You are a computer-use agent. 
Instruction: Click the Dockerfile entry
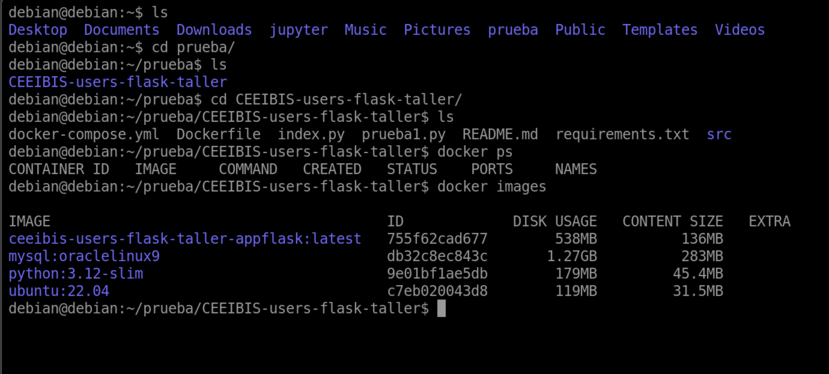pyautogui.click(x=219, y=134)
